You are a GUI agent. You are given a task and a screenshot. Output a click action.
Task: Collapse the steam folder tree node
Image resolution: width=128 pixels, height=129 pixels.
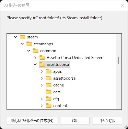[15, 37]
